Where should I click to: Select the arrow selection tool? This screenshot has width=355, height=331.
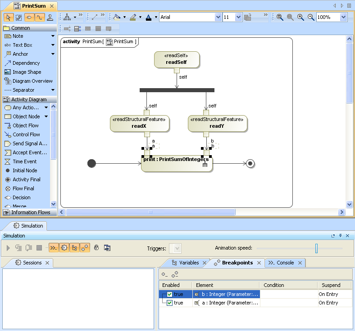pyautogui.click(x=8, y=17)
